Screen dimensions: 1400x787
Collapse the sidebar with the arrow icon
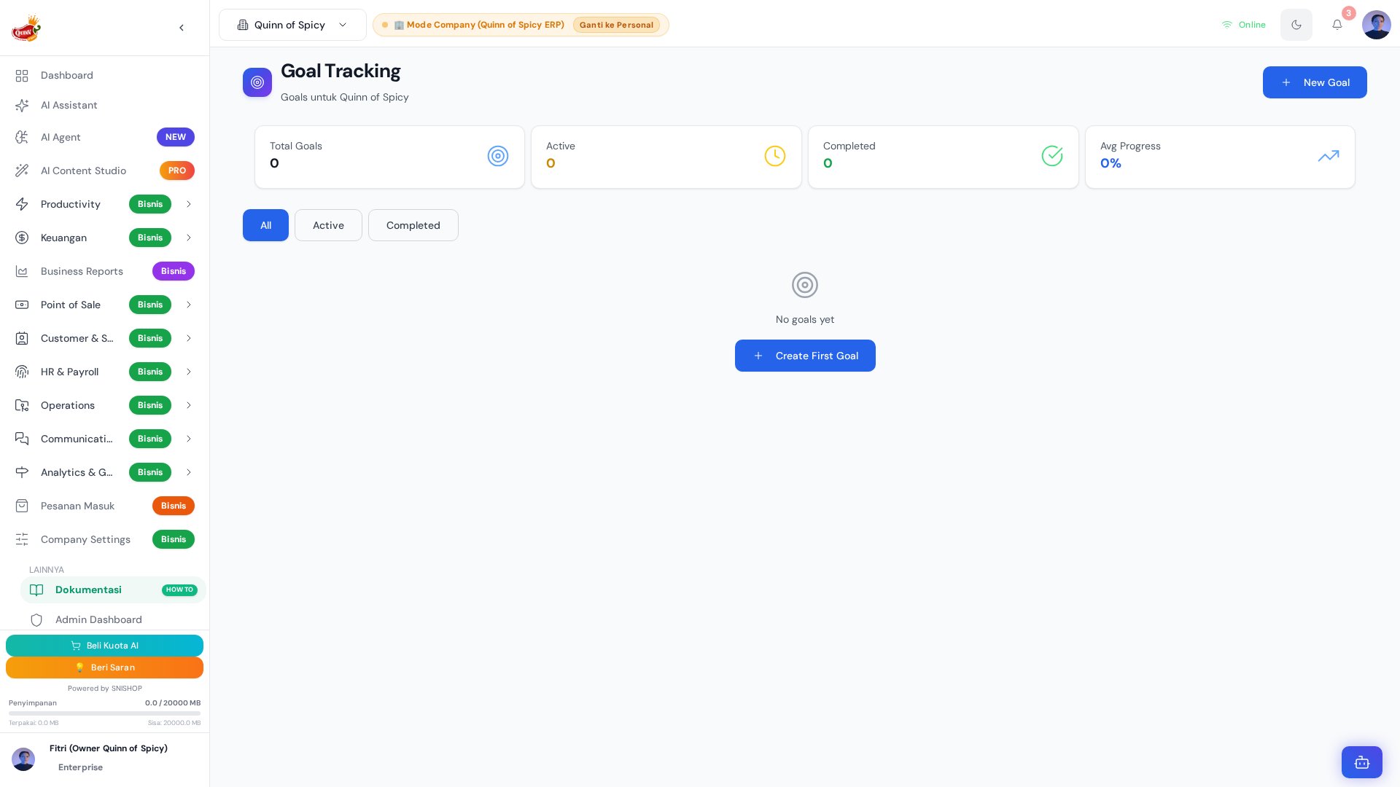(182, 28)
